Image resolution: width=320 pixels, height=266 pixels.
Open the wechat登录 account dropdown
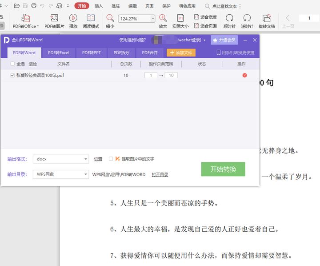[204, 40]
